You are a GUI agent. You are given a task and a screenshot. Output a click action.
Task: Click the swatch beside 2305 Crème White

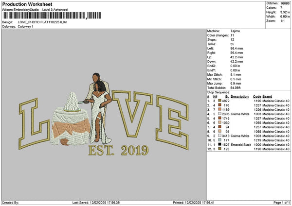click(220, 114)
